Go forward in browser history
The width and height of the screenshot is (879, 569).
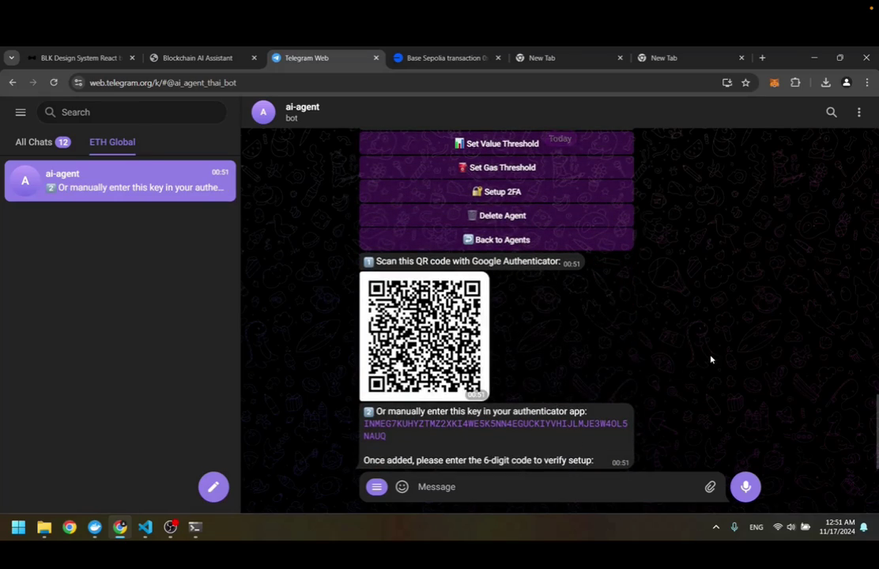pos(33,83)
